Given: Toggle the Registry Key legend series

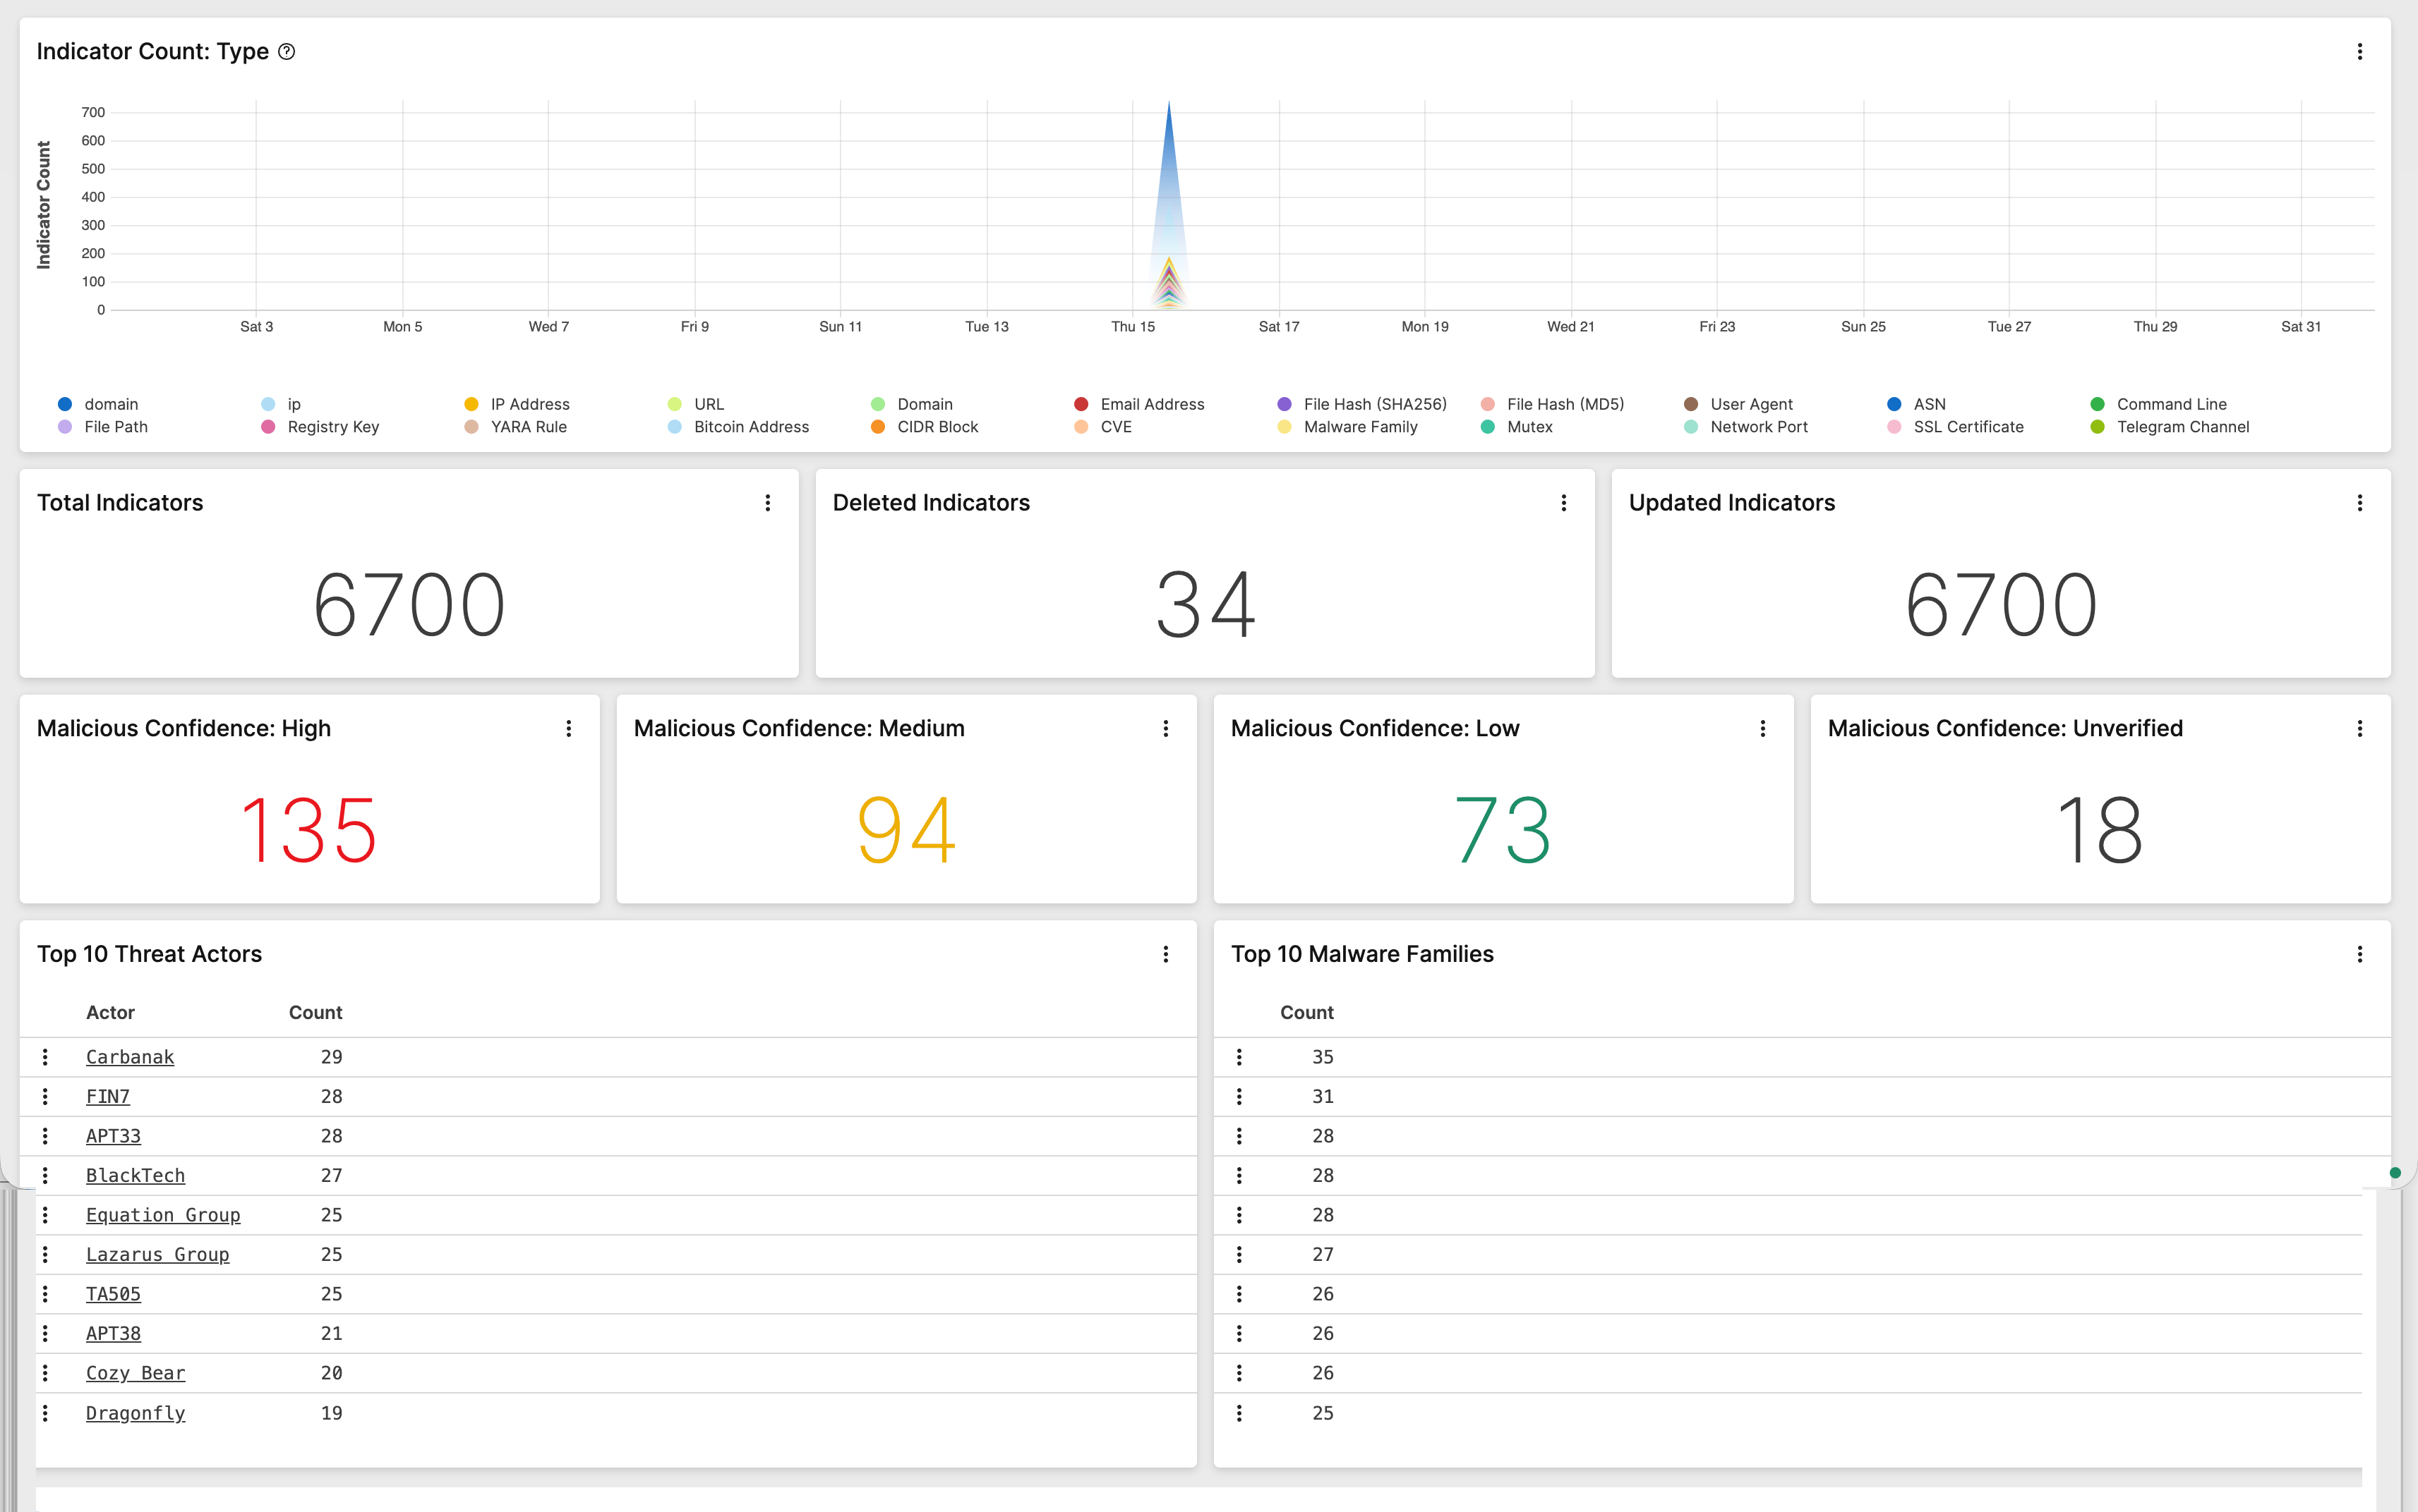Looking at the screenshot, I should [320, 427].
